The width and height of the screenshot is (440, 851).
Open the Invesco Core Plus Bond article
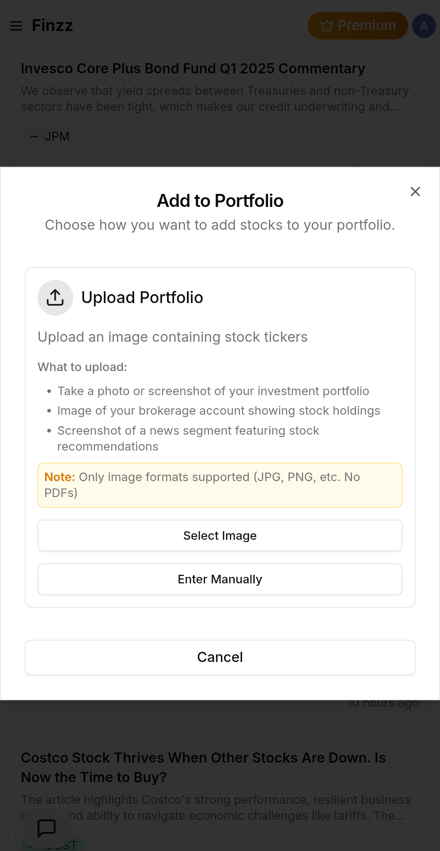(193, 68)
